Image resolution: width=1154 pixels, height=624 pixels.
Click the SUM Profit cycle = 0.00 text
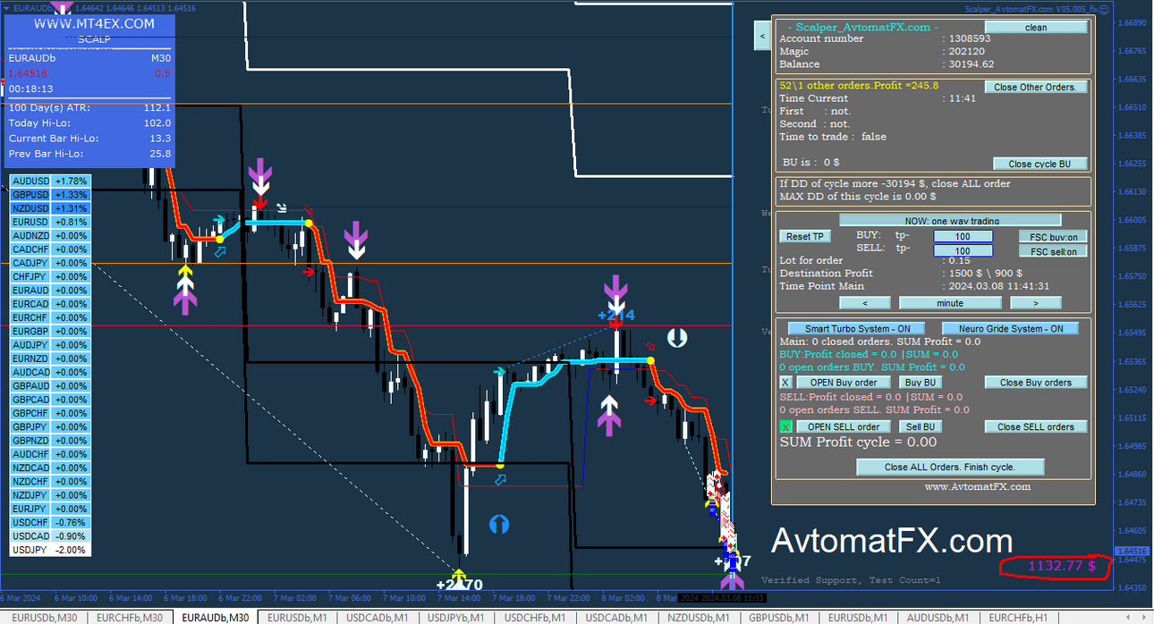pyautogui.click(x=858, y=443)
